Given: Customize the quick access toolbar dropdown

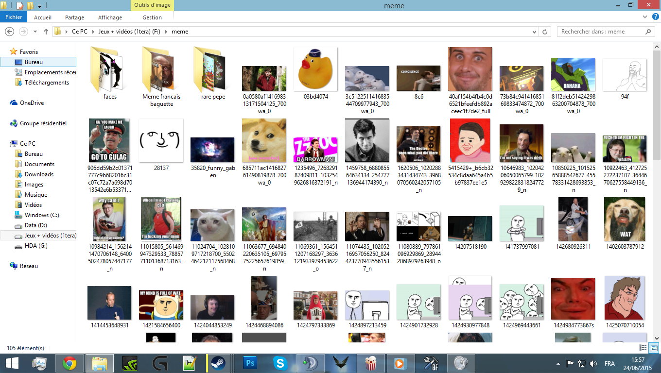Looking at the screenshot, I should pyautogui.click(x=39, y=6).
